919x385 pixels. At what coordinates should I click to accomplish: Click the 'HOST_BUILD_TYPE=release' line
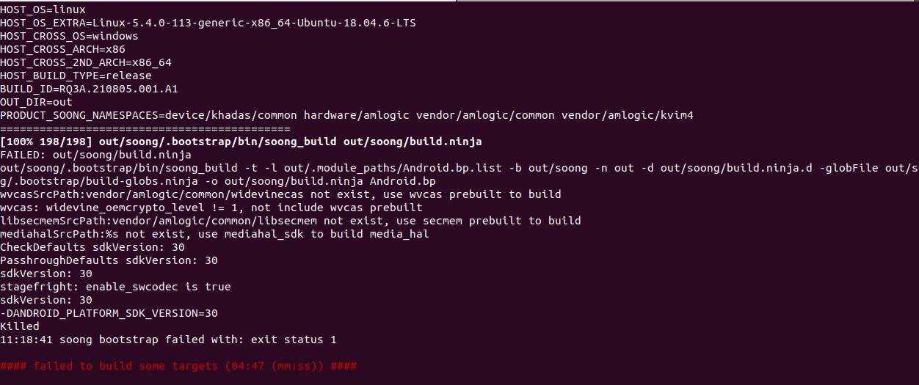pos(76,76)
